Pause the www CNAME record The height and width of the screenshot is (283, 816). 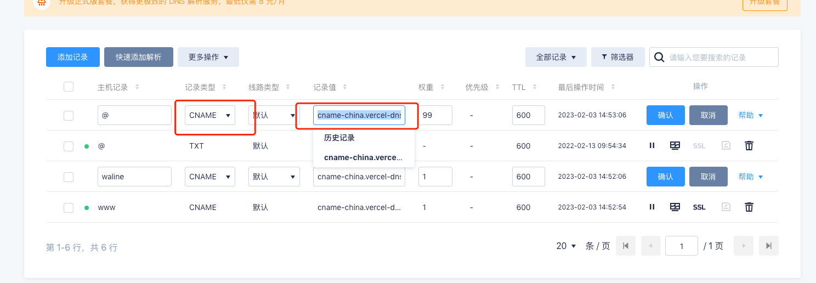(652, 207)
